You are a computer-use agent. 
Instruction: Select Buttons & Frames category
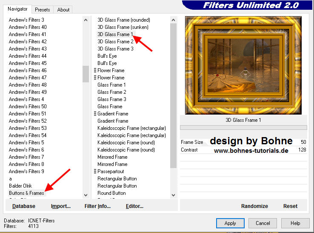click(x=26, y=193)
